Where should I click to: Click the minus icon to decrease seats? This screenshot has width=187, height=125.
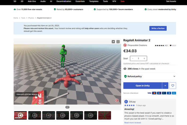pos(133,58)
